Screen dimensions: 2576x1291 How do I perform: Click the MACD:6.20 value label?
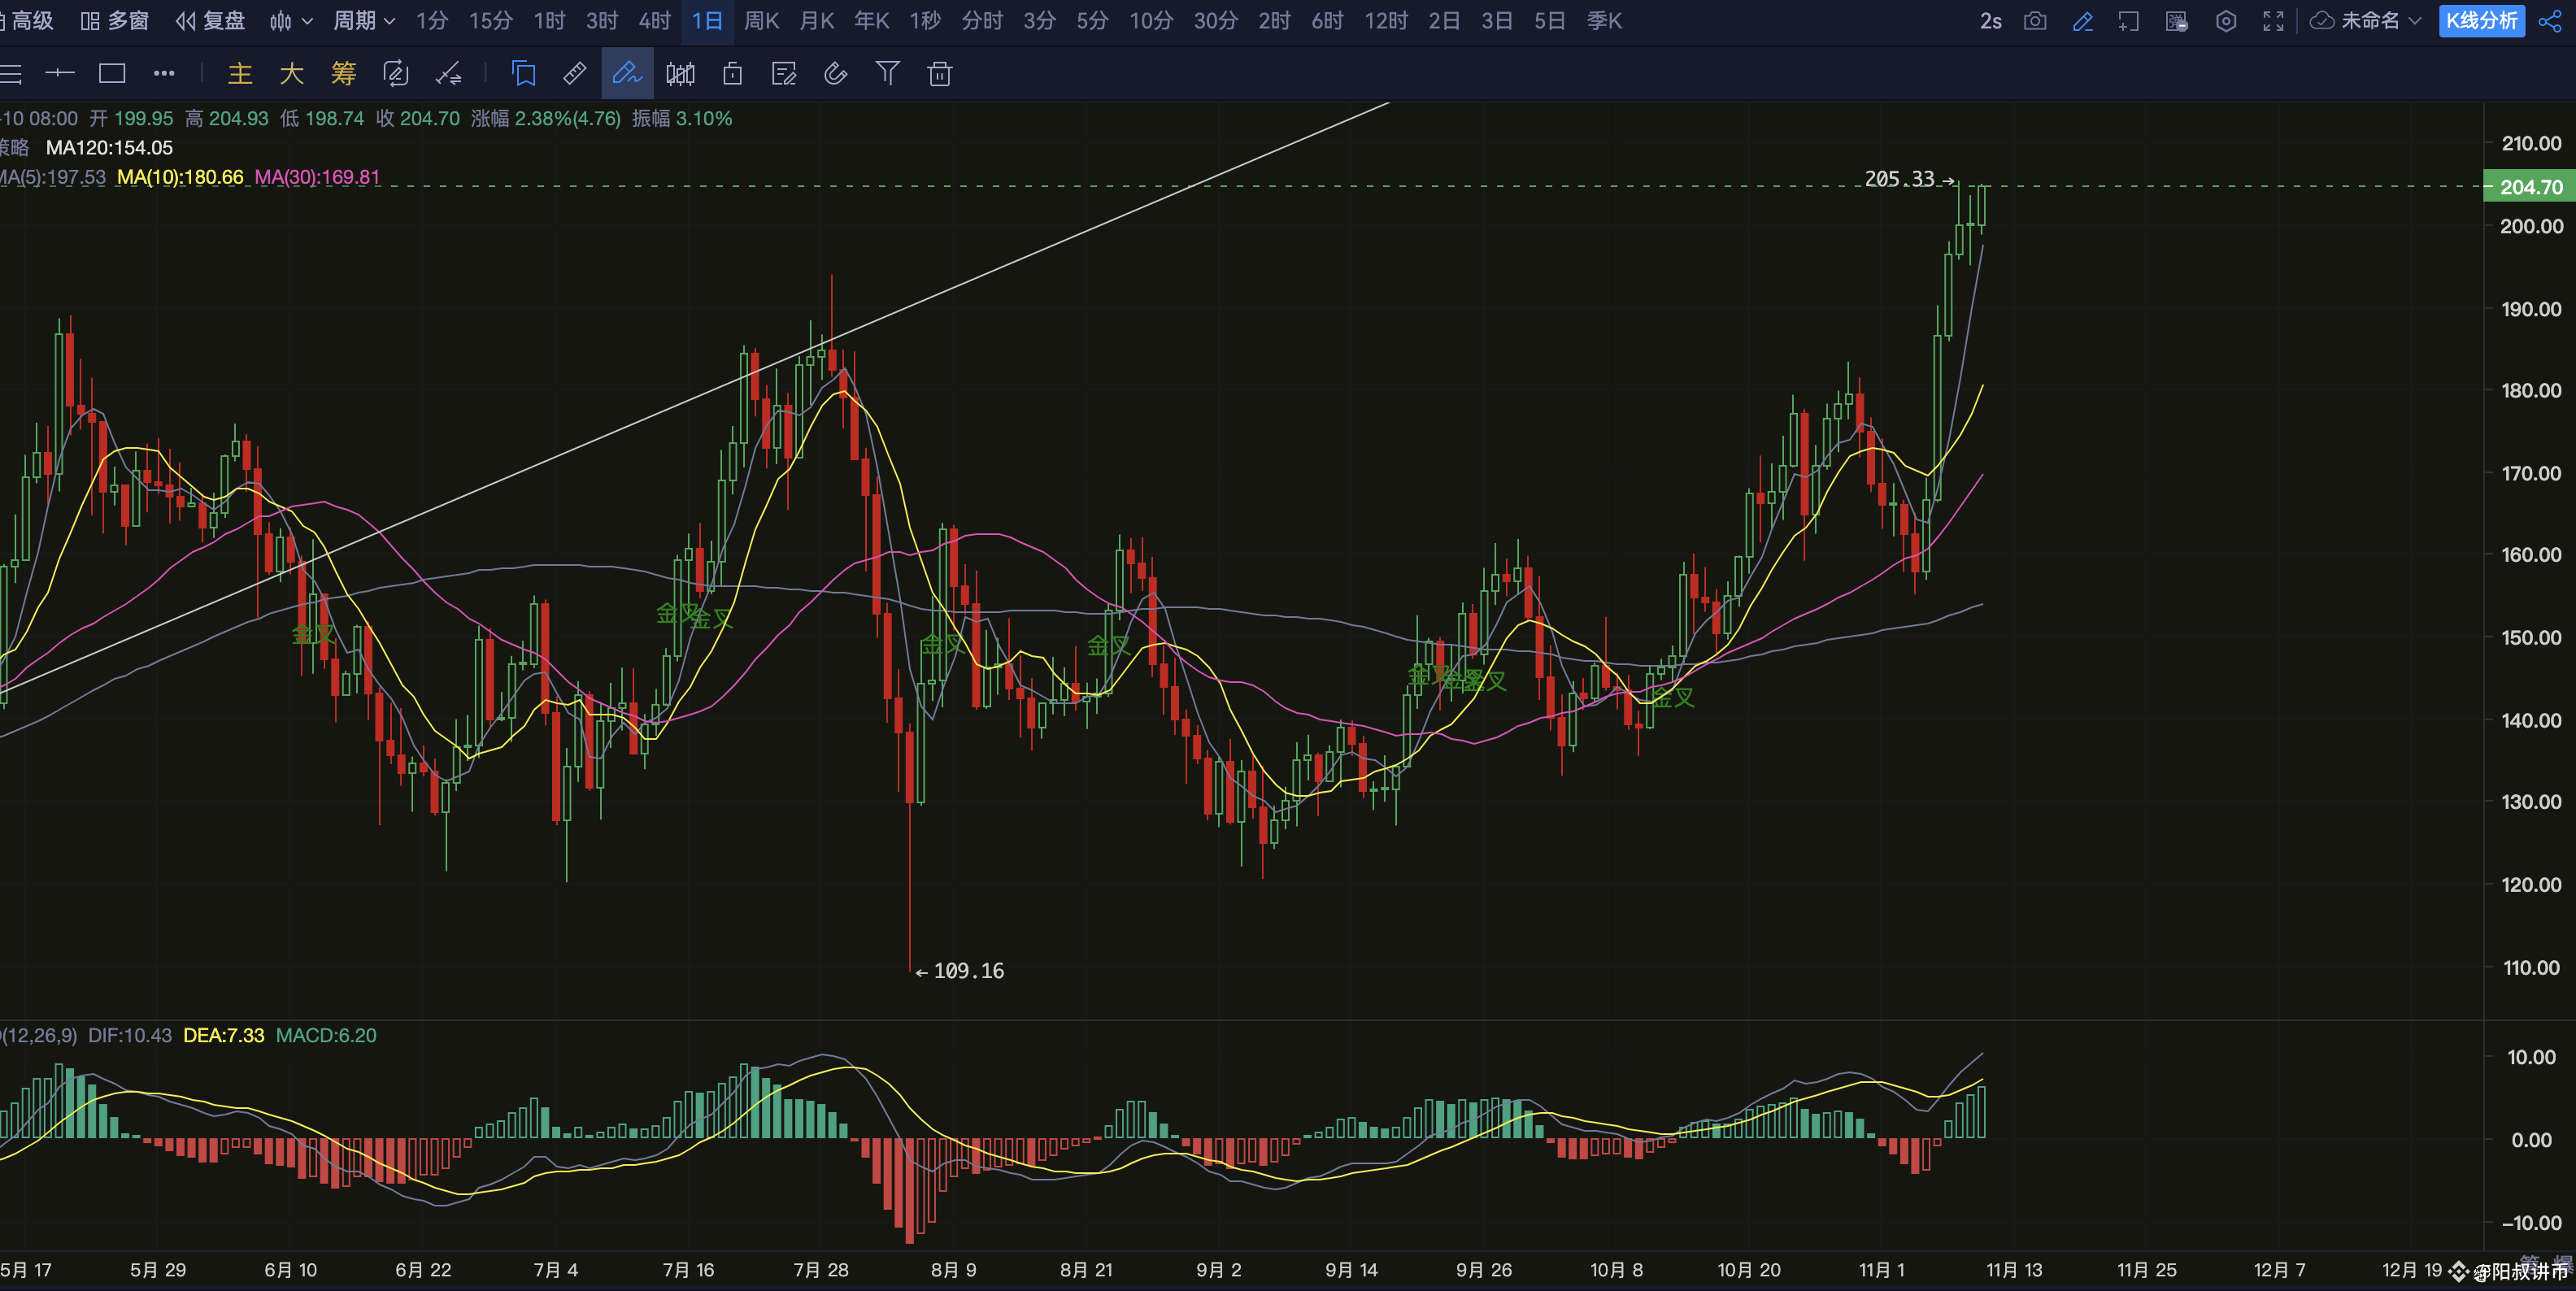(326, 1035)
